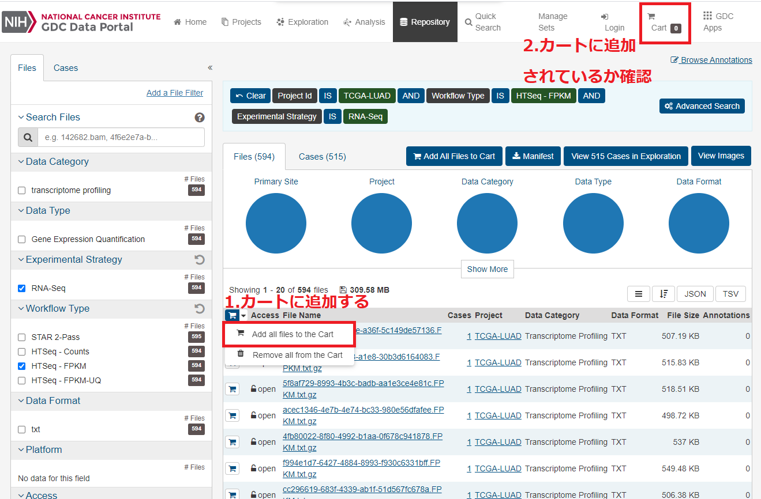Screen dimensions: 761x499
Task: Open the Projects page
Action: pos(241,22)
